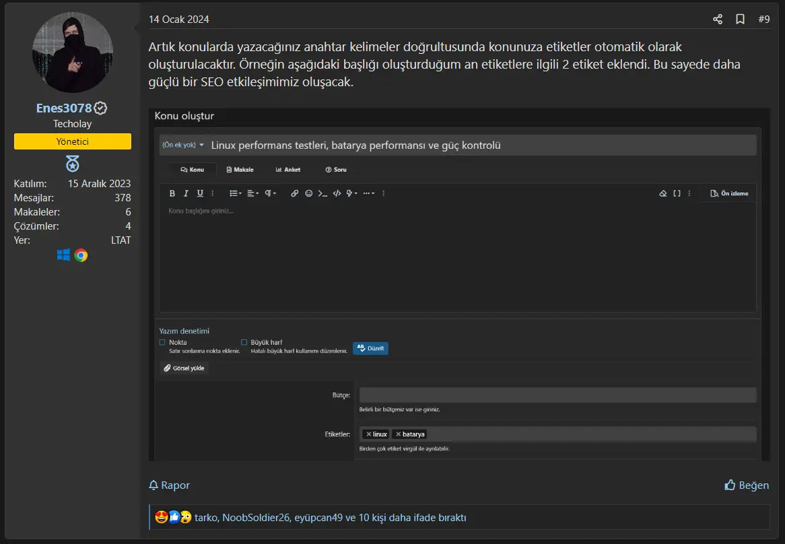The height and width of the screenshot is (544, 785).
Task: Click the surprised reaction emoji
Action: pyautogui.click(x=186, y=517)
